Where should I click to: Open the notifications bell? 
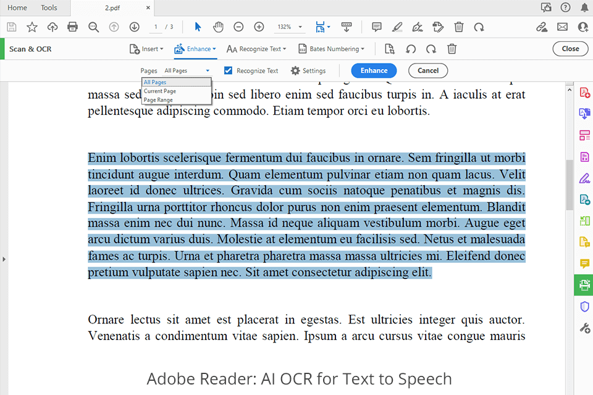point(585,7)
